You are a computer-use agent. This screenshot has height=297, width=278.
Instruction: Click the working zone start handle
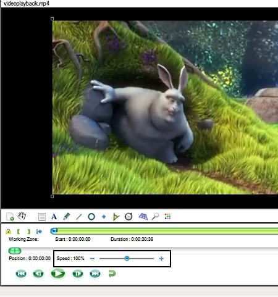point(54,231)
